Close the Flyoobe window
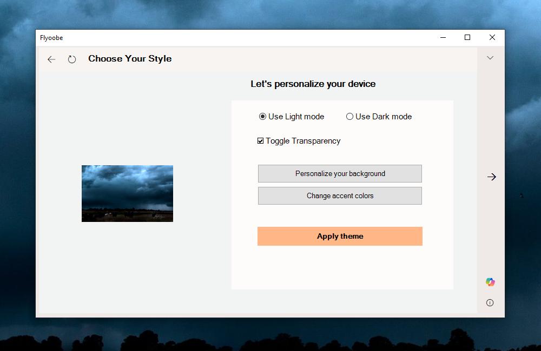Screen dimensions: 541x351 click(492, 38)
